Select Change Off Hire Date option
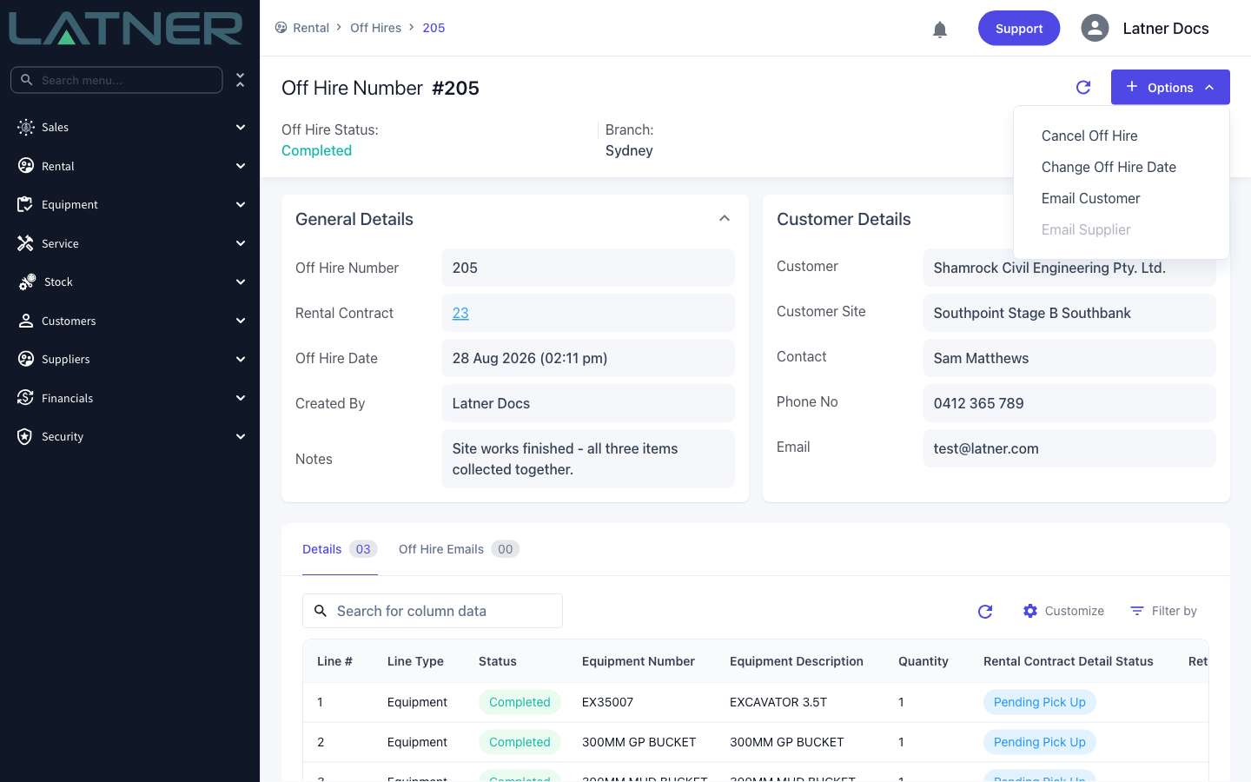 click(1109, 167)
